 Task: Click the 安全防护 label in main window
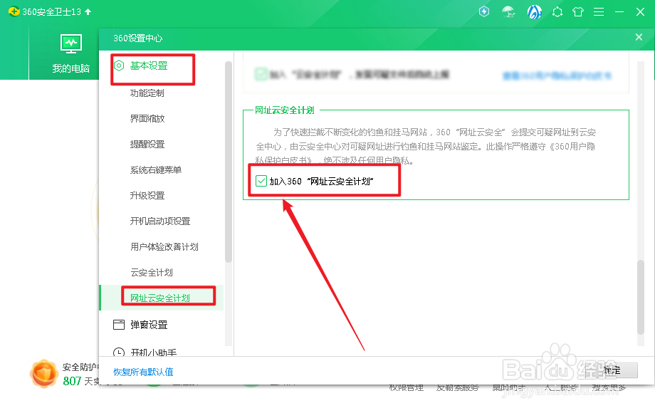[x=80, y=367]
